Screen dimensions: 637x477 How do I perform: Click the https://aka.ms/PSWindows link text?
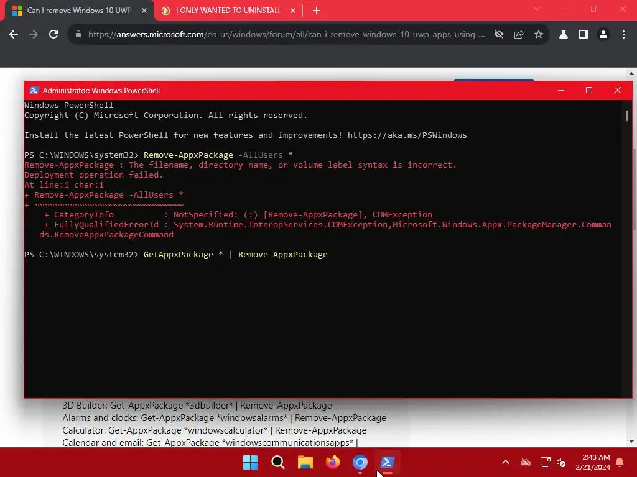(407, 135)
